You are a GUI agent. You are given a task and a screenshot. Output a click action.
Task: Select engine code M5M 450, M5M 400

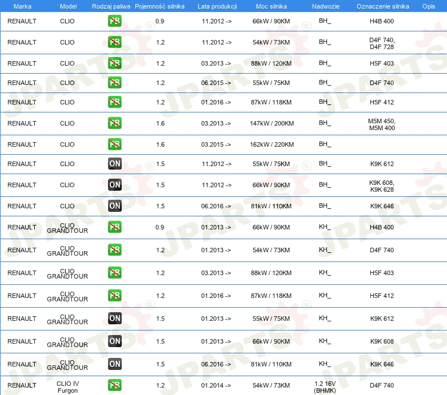click(382, 124)
